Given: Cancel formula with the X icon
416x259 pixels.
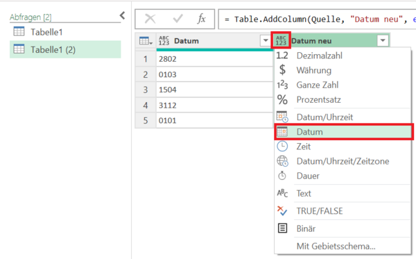Looking at the screenshot, I should click(150, 19).
